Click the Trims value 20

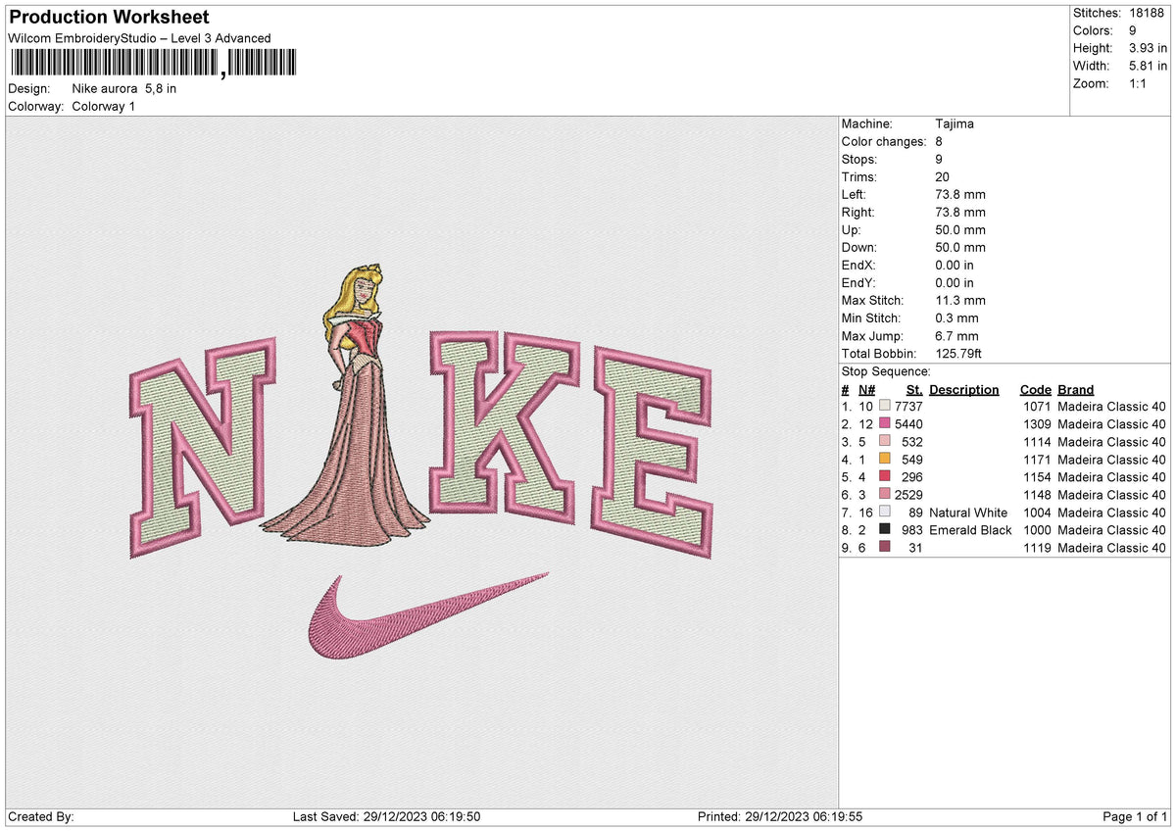[x=943, y=176]
